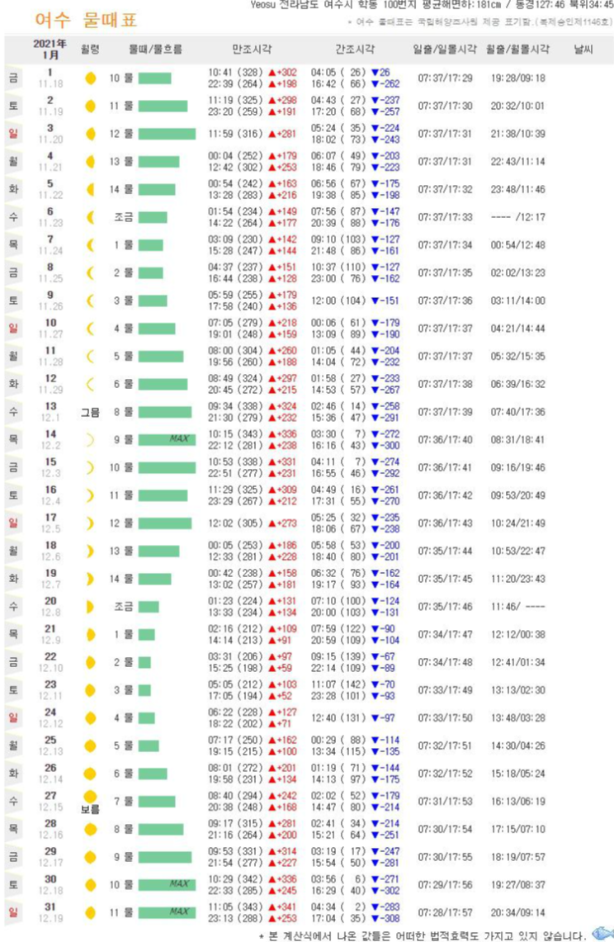
Task: Click the full moon icon for January 27
Action: [90, 798]
